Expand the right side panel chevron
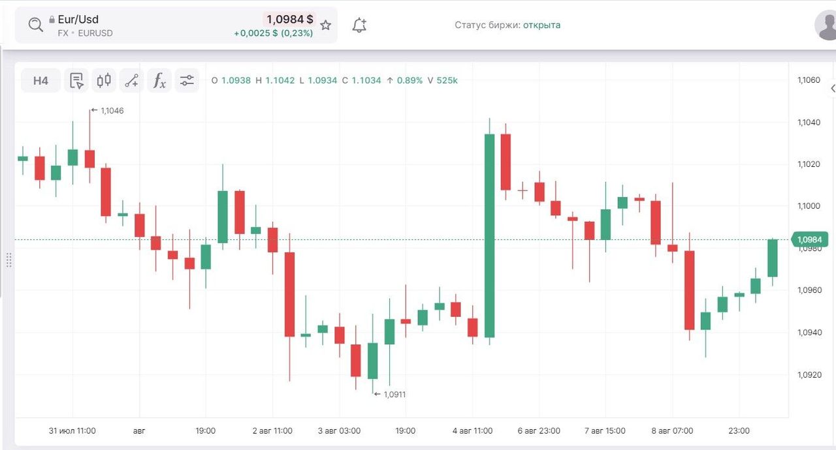Image resolution: width=836 pixels, height=450 pixels. click(832, 89)
